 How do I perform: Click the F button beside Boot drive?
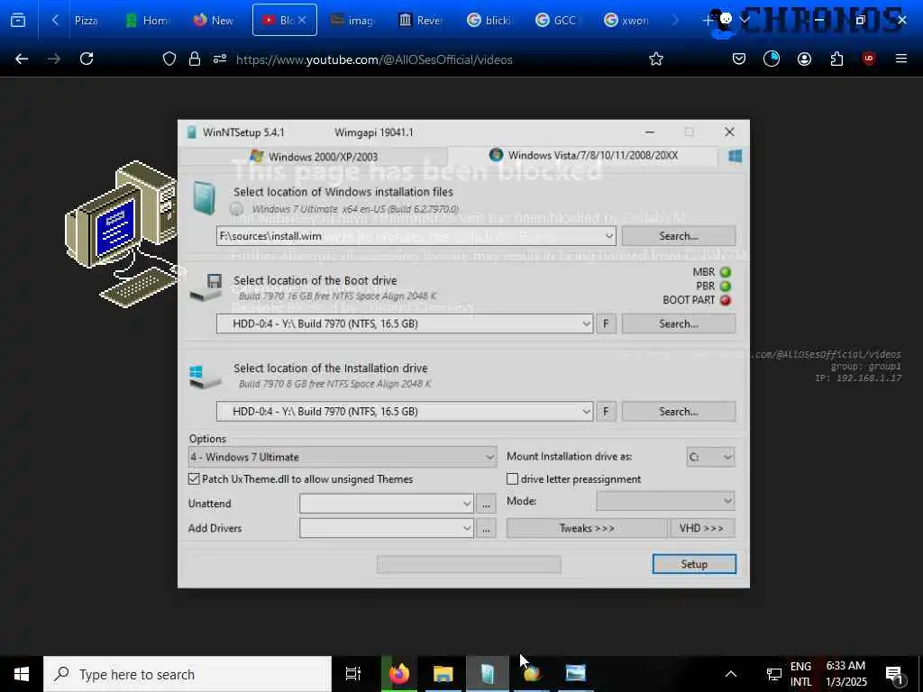pyautogui.click(x=606, y=323)
